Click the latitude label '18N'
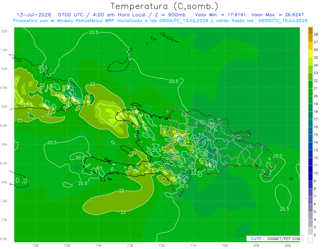The width and height of the screenshot is (323, 249). 4,182
